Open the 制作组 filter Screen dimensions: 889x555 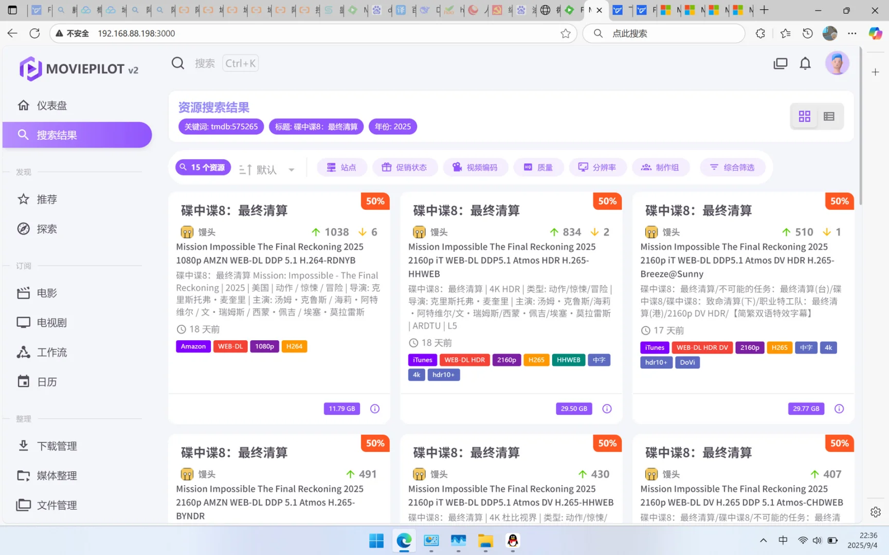click(661, 168)
